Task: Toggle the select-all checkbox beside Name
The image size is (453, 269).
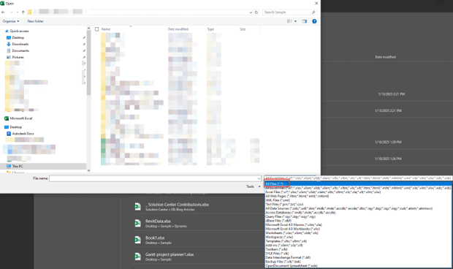Action: coord(96,29)
